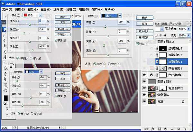The height and width of the screenshot is (132, 193).
Task: Open 颜色 dropdown showing 红色
Action: 41,15
